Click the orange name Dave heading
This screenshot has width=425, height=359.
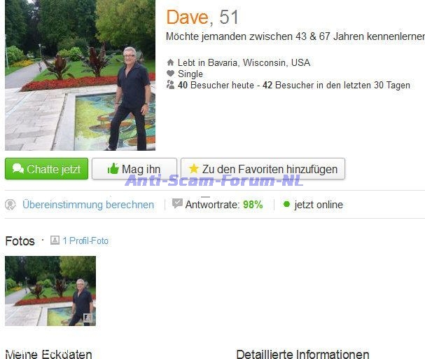click(x=187, y=18)
